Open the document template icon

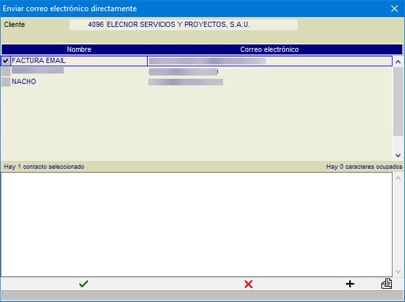point(386,284)
